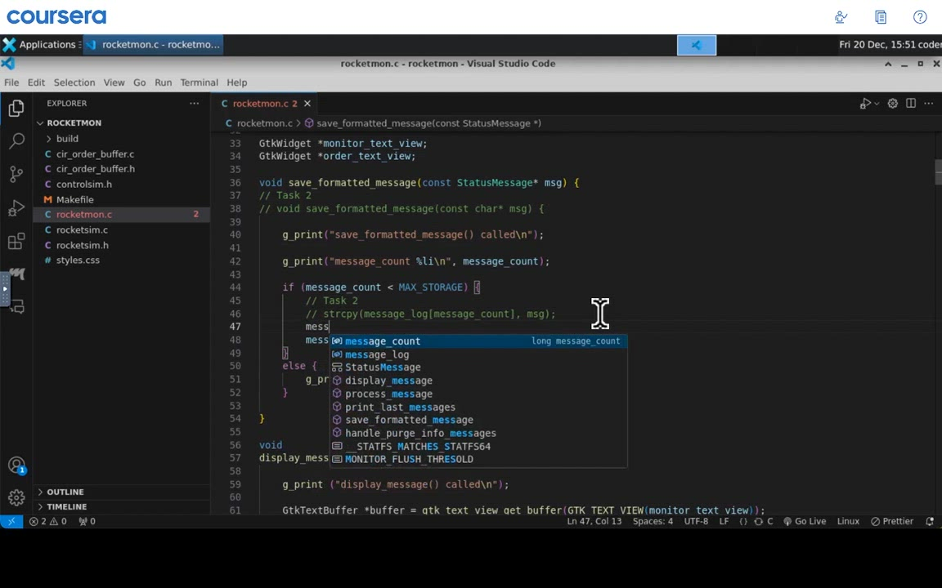Open the Terminal menu

point(199,82)
